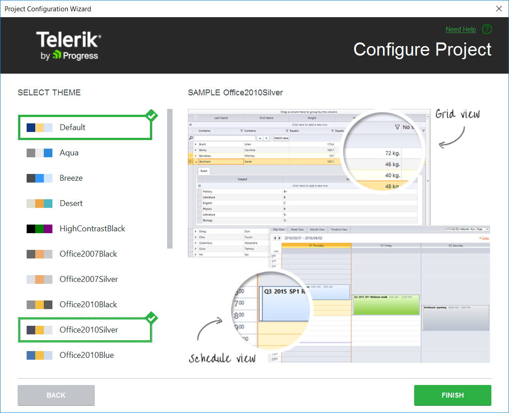Click the Telerik by Progress logo
Image resolution: width=509 pixels, height=413 pixels.
click(x=69, y=46)
